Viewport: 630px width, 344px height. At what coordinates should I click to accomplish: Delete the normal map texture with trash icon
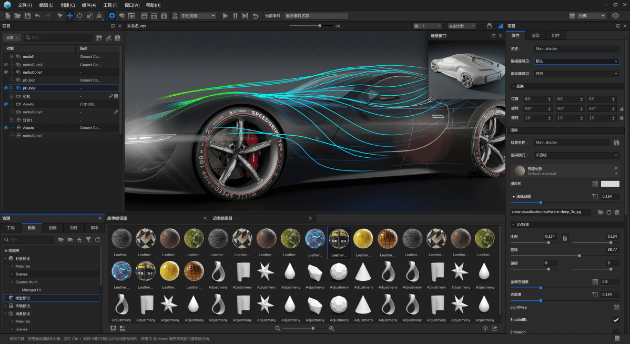[617, 213]
